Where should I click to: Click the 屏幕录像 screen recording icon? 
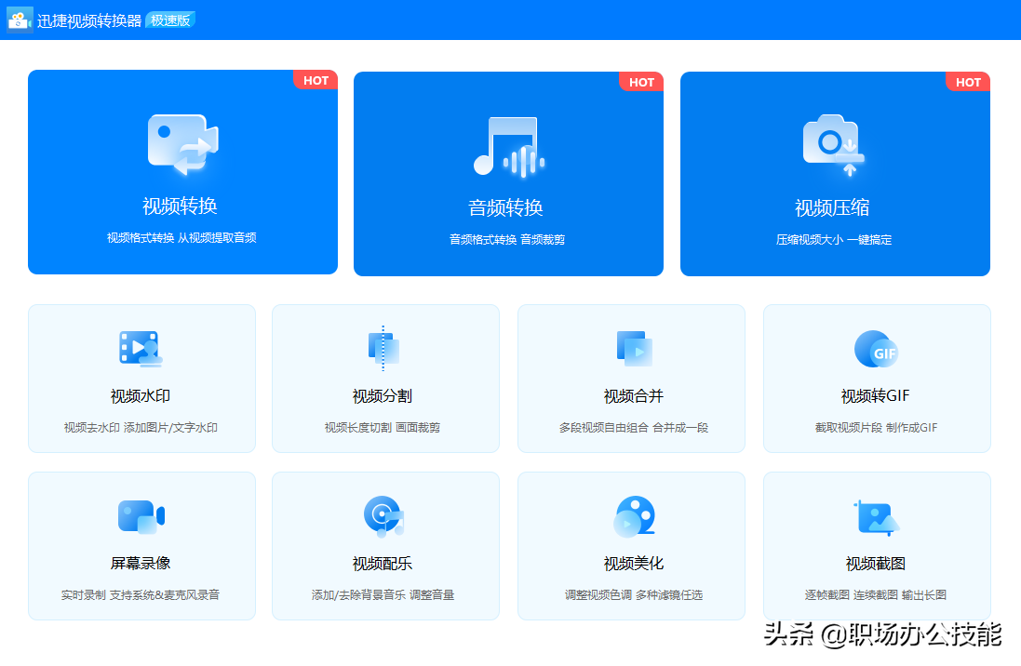[x=141, y=517]
